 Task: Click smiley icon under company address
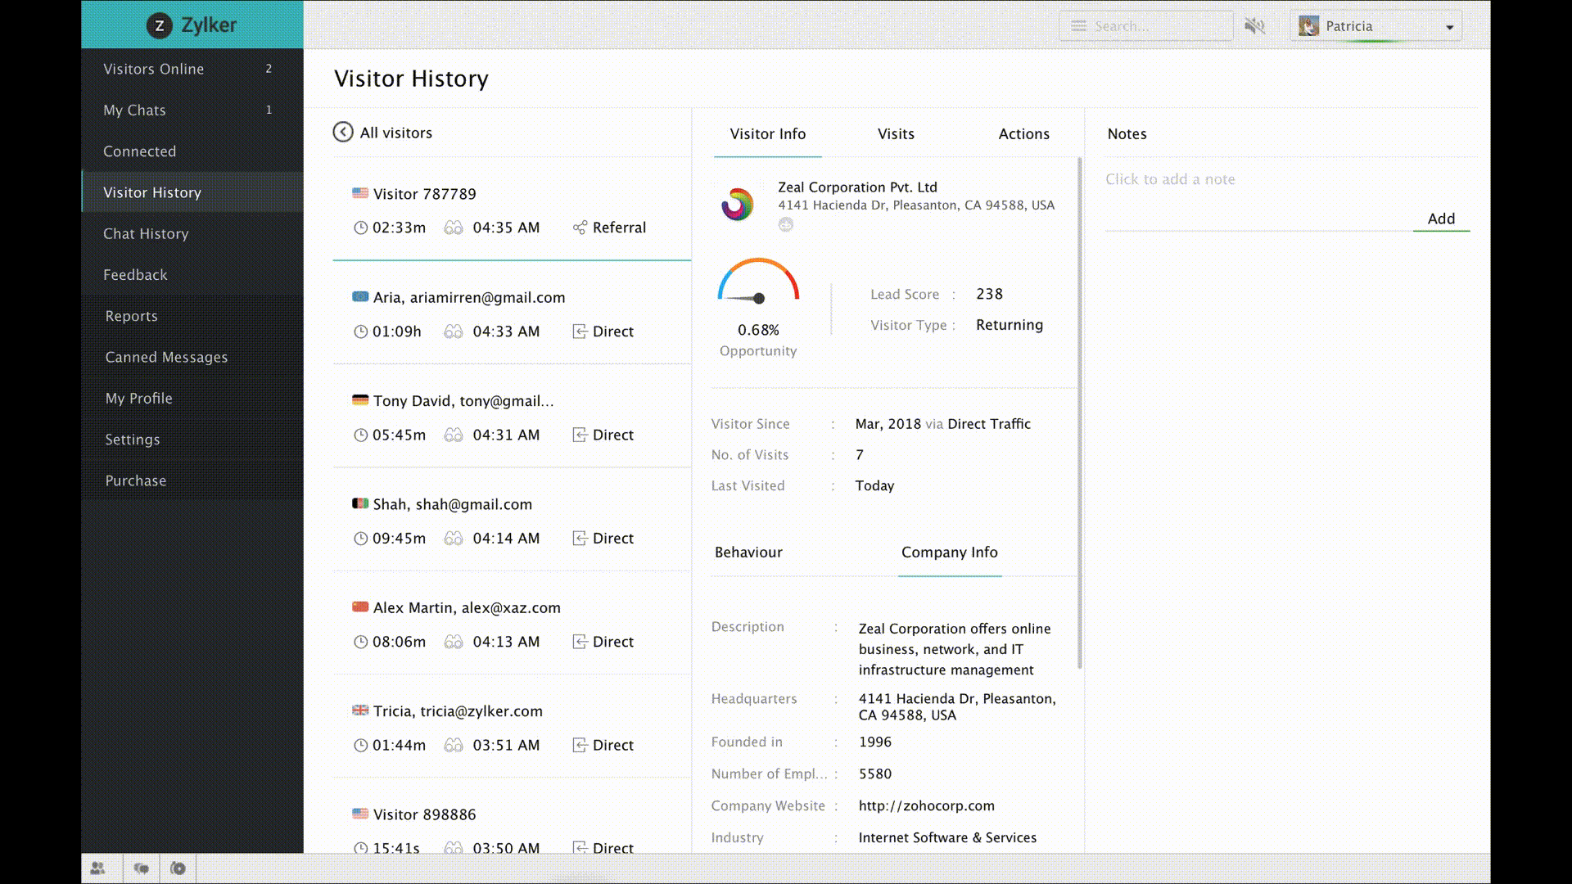(785, 225)
